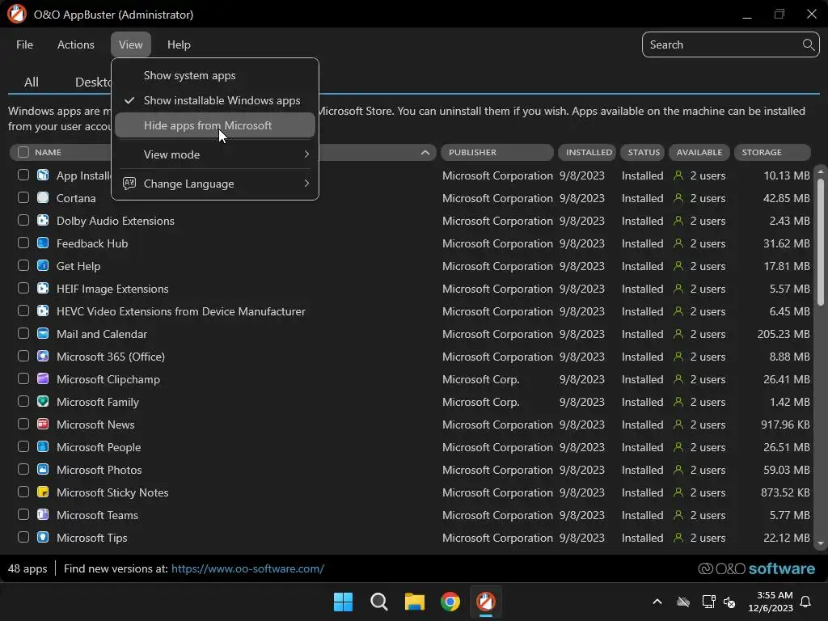Check the Dolby Audio Extensions checkbox

pyautogui.click(x=23, y=220)
